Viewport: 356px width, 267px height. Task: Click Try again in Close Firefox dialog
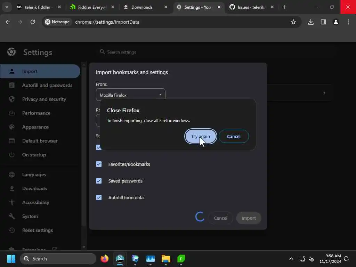coord(201,136)
